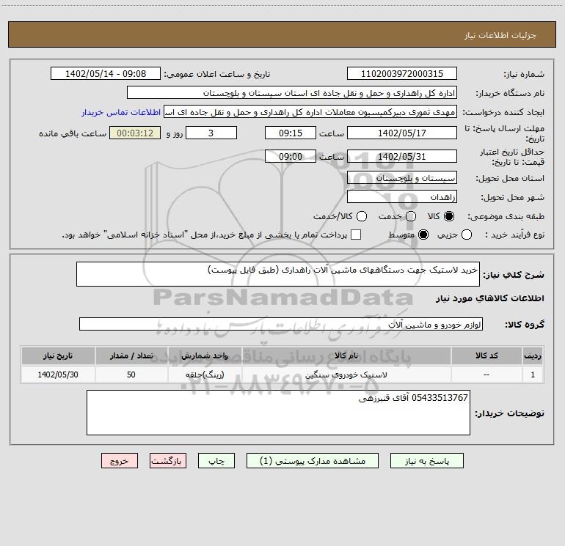
Task: Click the delivery province field سیستان و بلوچستان
Action: click(x=402, y=178)
